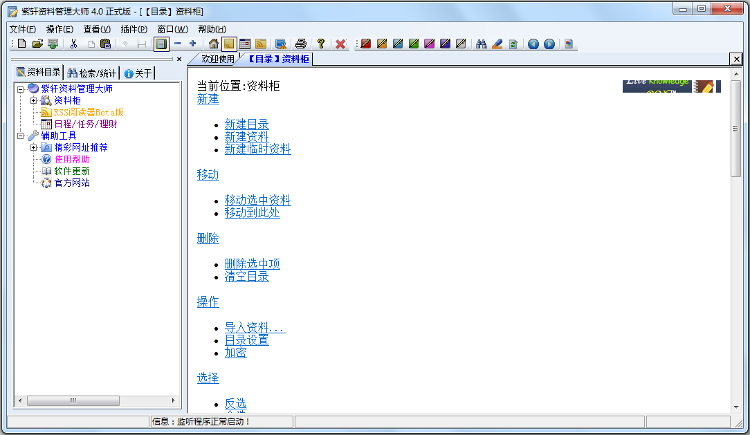Expand the 资料柜 tree node
The height and width of the screenshot is (435, 750).
(33, 100)
